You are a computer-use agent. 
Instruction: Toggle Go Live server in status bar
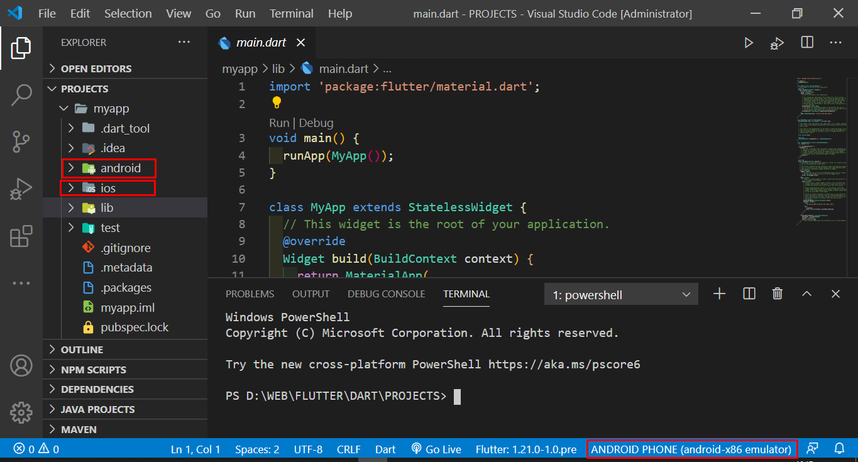(436, 449)
